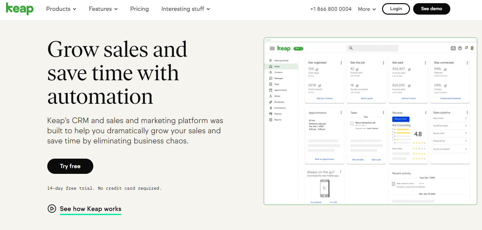This screenshot has width=482, height=230.
Task: Click the Add a task link
Action: pyautogui.click(x=376, y=160)
